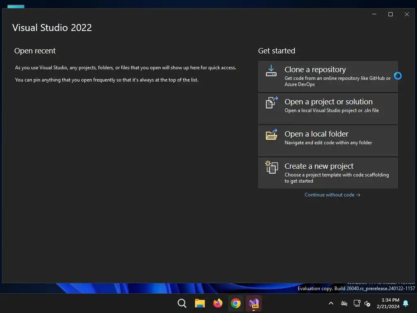Start Create a new project
The height and width of the screenshot is (313, 417).
pyautogui.click(x=328, y=173)
